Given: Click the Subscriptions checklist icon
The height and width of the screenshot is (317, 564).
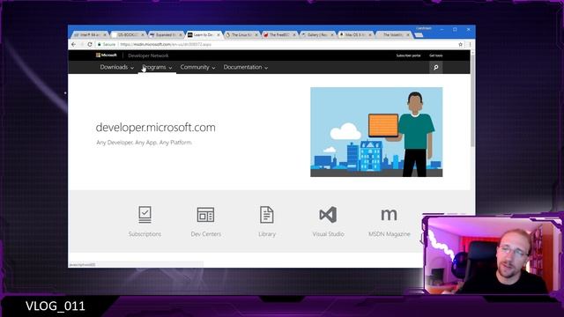Looking at the screenshot, I should pyautogui.click(x=145, y=214).
